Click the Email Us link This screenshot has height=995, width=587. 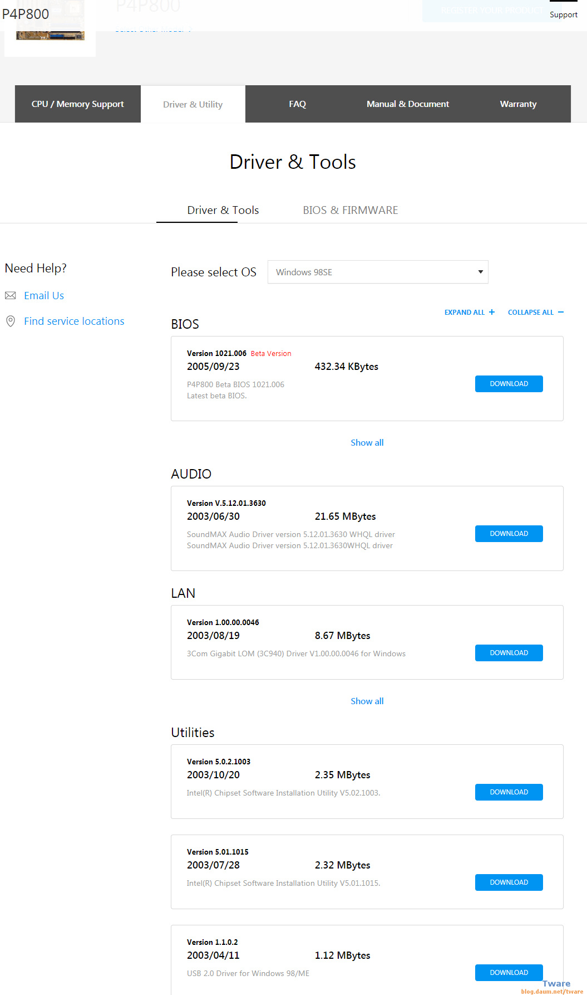click(x=44, y=296)
